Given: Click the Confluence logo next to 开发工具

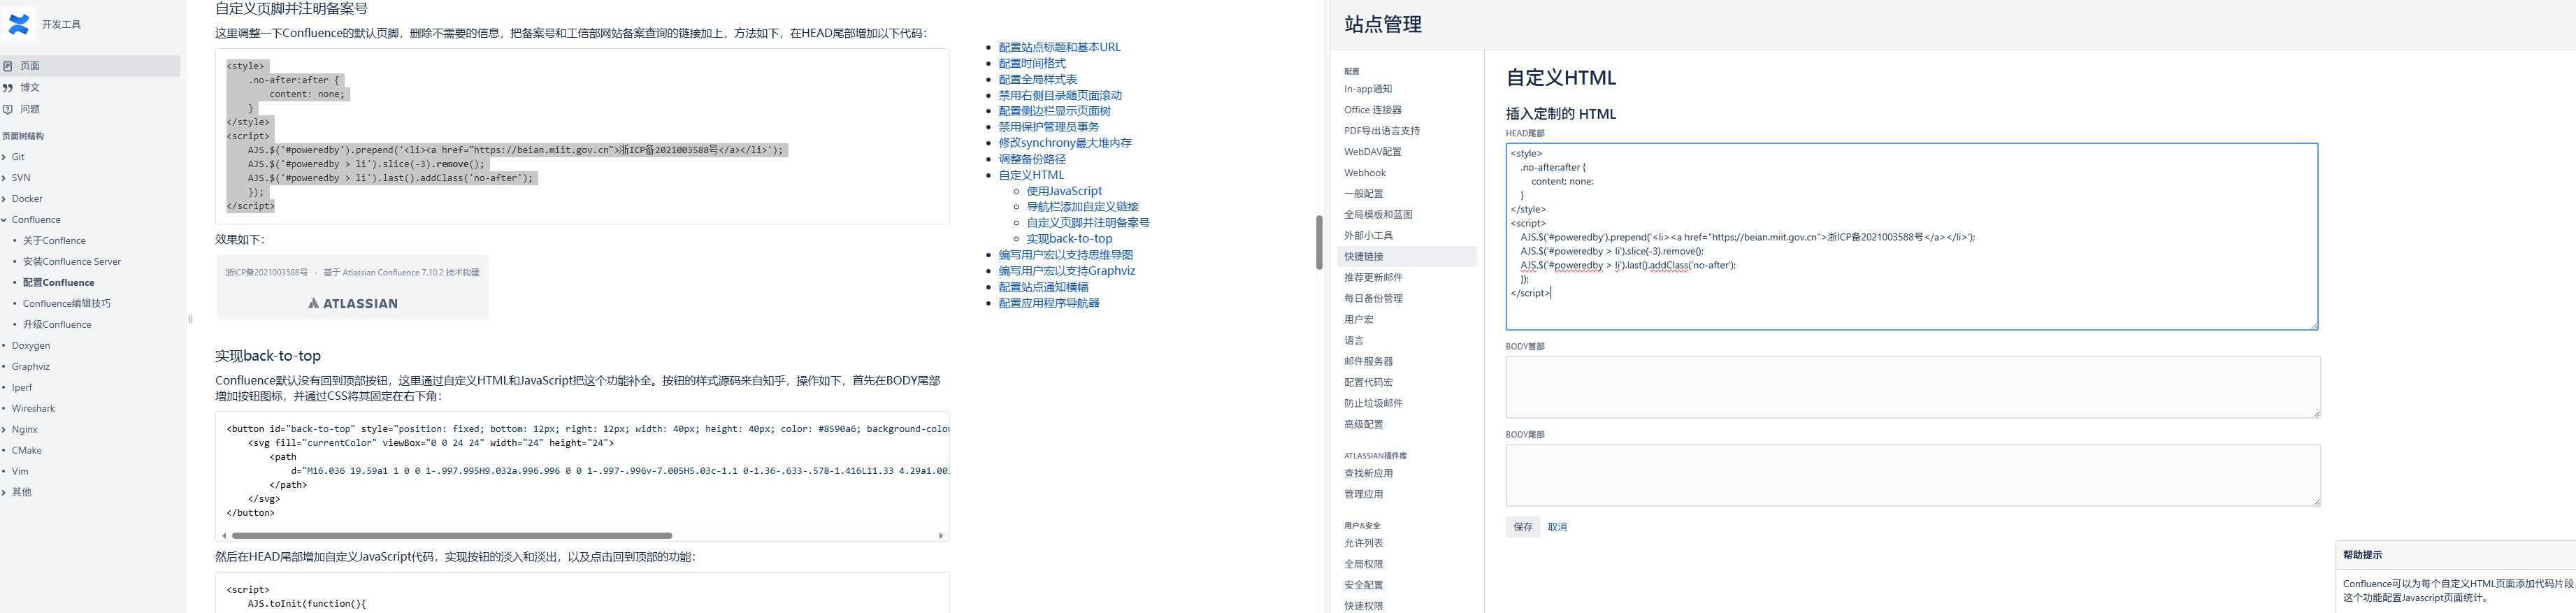Looking at the screenshot, I should [x=19, y=24].
